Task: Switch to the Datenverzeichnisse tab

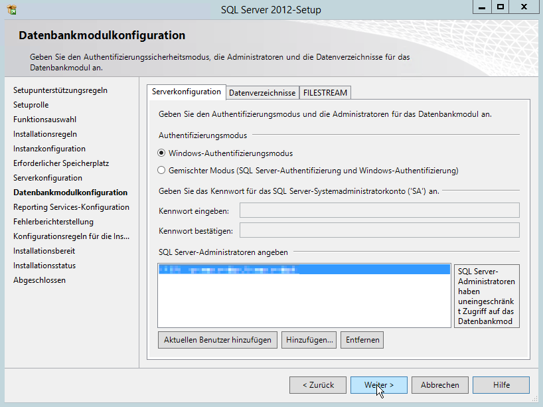Action: click(262, 92)
